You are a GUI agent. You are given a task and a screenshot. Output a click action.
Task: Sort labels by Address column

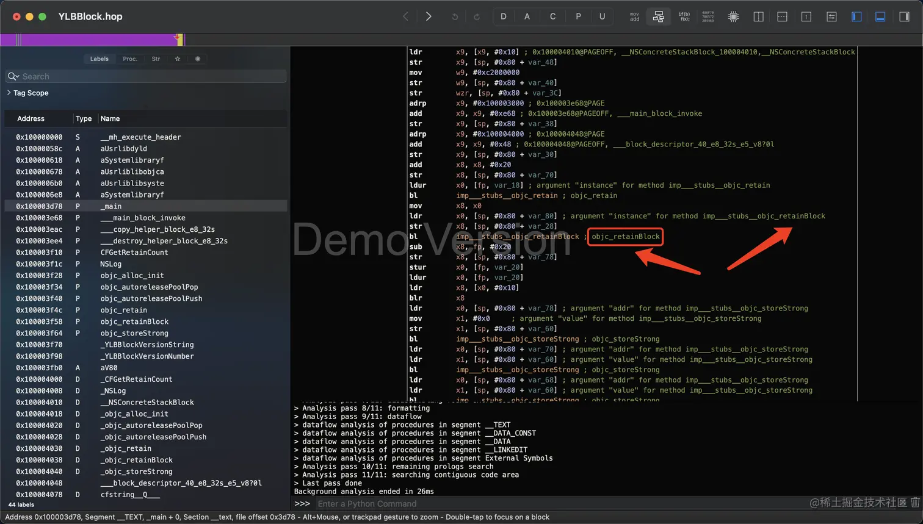point(31,118)
